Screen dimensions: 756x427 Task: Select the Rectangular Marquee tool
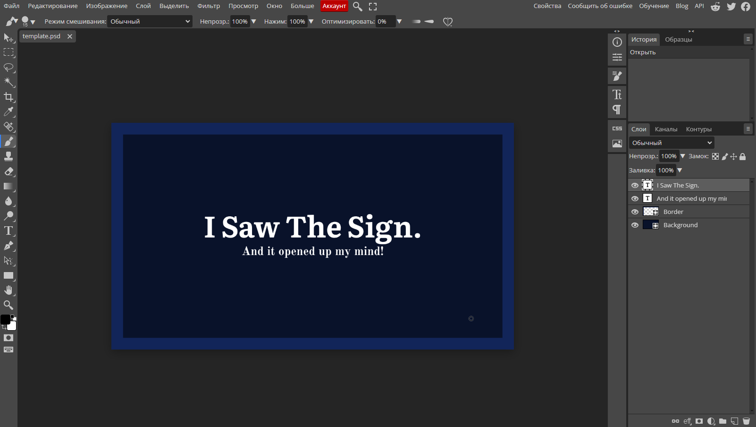8,52
